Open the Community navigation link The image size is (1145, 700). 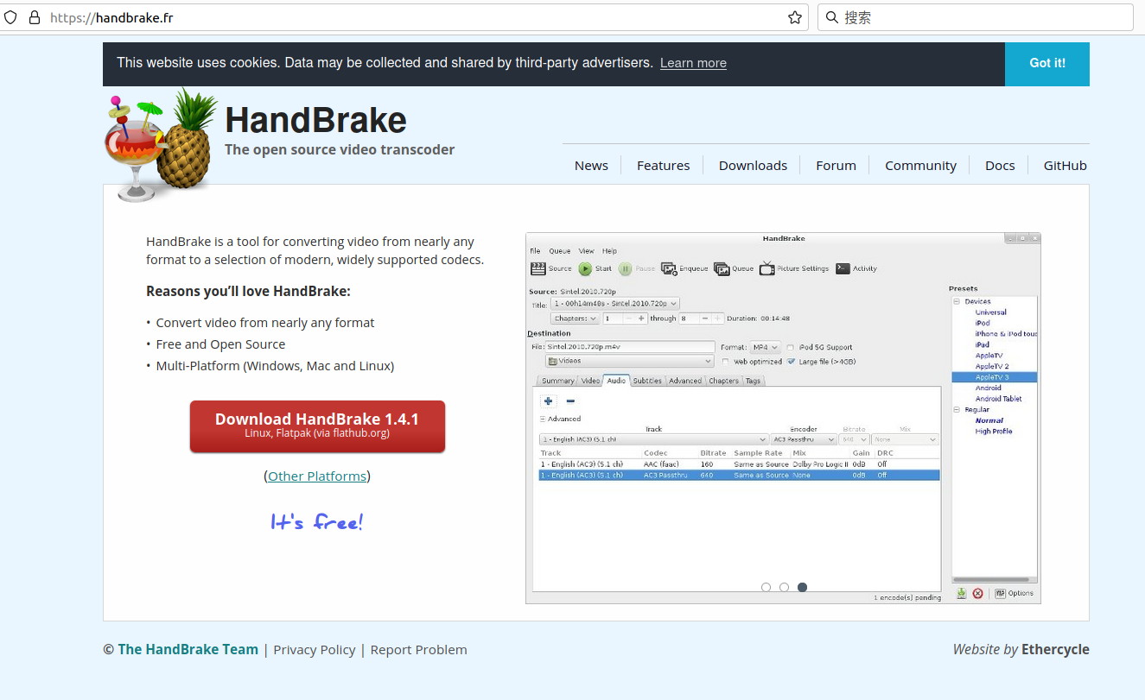tap(920, 166)
